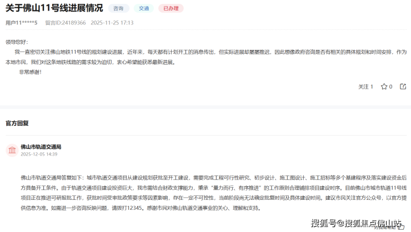
Task: Click the star favorite icon
Action: point(384,86)
